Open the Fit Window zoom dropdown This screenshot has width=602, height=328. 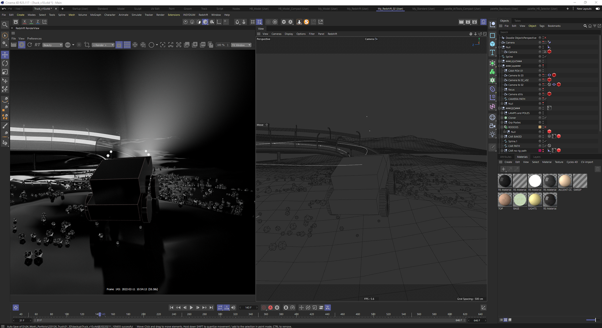(241, 45)
